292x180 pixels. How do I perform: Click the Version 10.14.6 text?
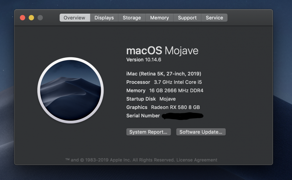point(144,60)
